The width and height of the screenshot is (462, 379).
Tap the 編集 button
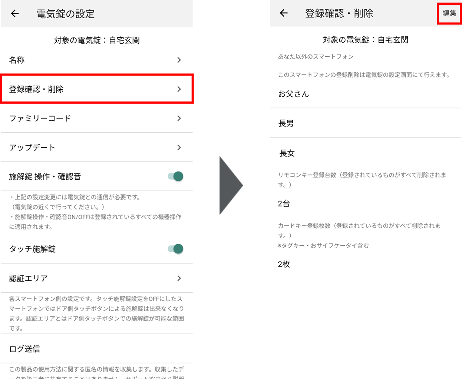(x=449, y=13)
